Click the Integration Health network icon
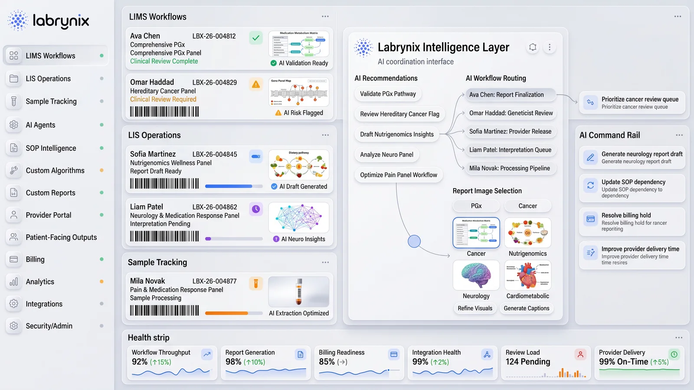Image resolution: width=694 pixels, height=390 pixels. (x=487, y=354)
